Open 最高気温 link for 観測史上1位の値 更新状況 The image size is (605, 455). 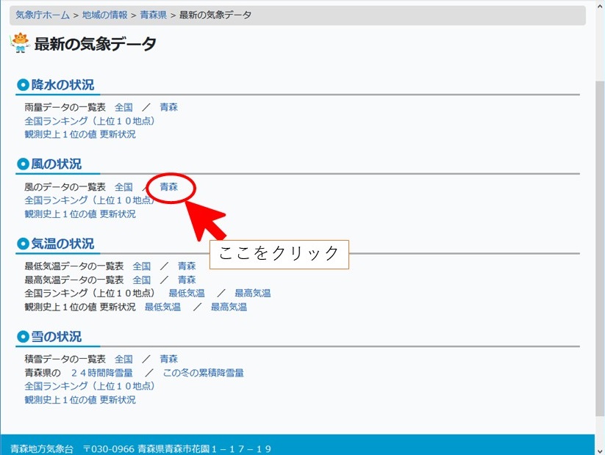229,307
